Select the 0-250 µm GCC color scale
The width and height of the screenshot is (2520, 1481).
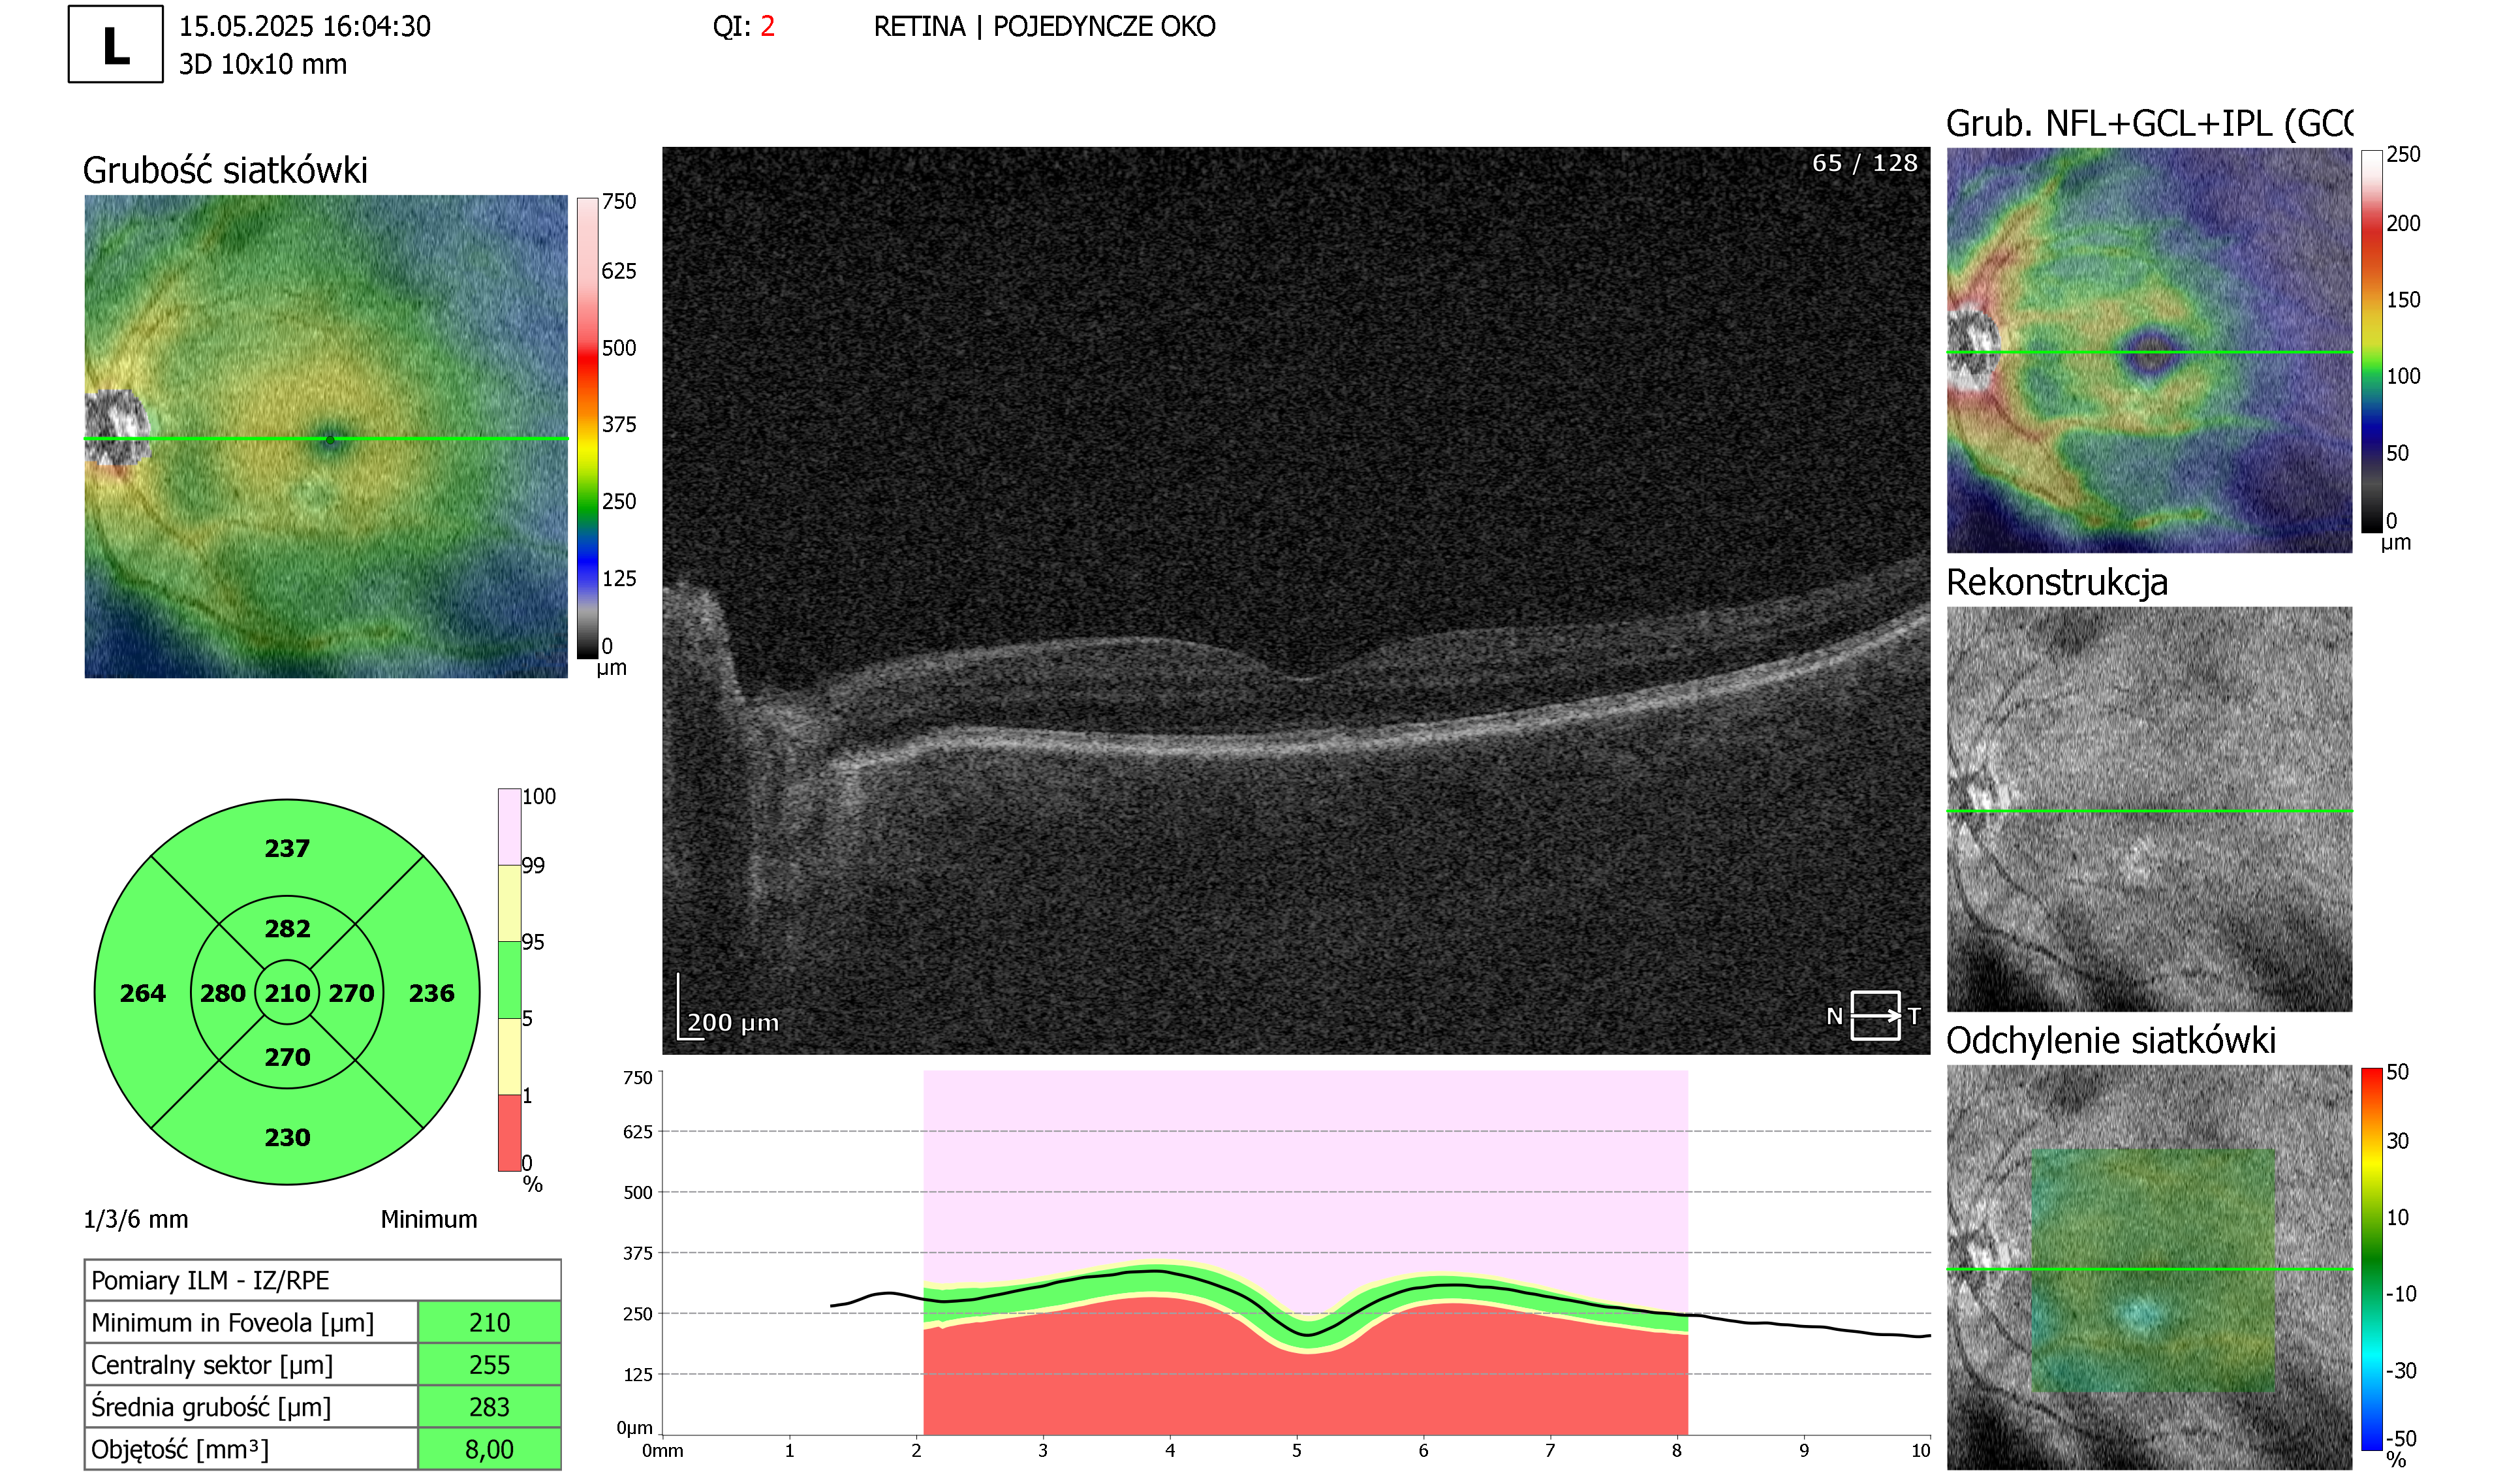click(2371, 341)
